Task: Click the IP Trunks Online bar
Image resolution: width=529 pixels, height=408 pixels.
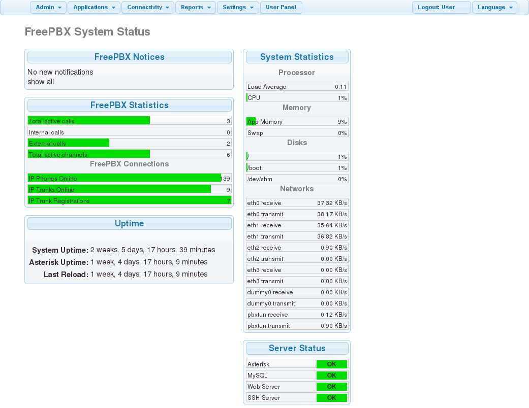Action: click(129, 189)
